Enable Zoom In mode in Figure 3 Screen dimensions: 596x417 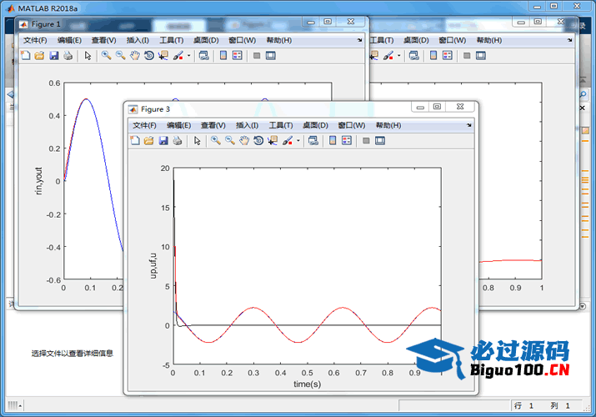coord(215,141)
